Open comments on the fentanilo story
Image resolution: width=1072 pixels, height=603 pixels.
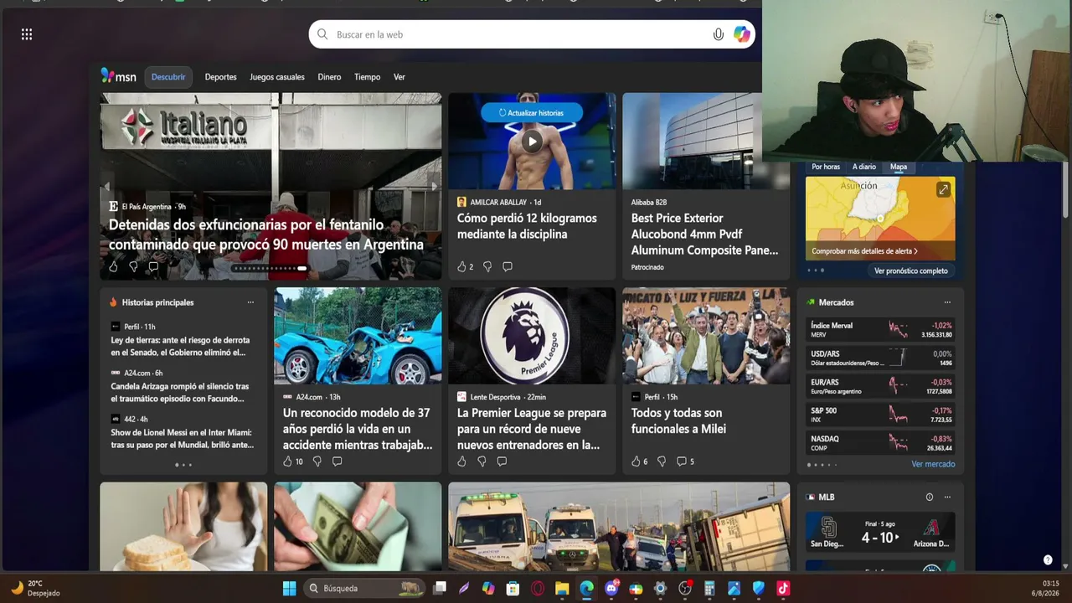point(153,266)
